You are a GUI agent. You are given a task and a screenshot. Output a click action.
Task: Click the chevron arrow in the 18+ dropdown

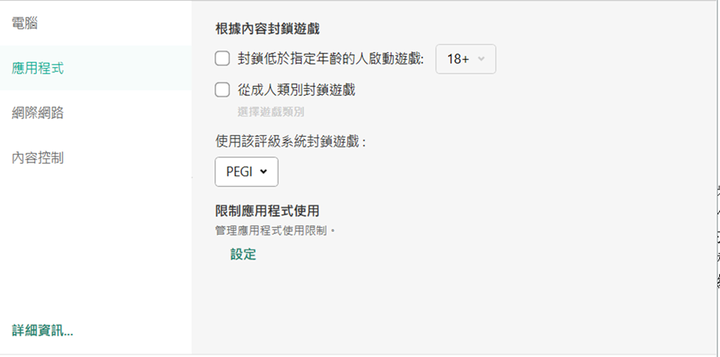481,59
